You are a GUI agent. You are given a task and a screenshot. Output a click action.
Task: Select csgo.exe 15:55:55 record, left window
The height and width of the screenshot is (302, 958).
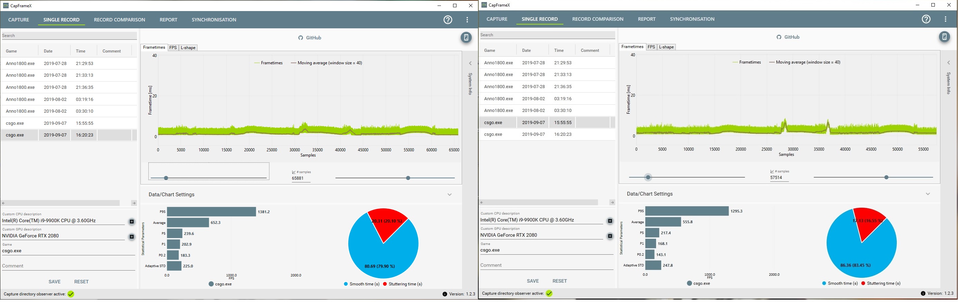[x=68, y=123]
